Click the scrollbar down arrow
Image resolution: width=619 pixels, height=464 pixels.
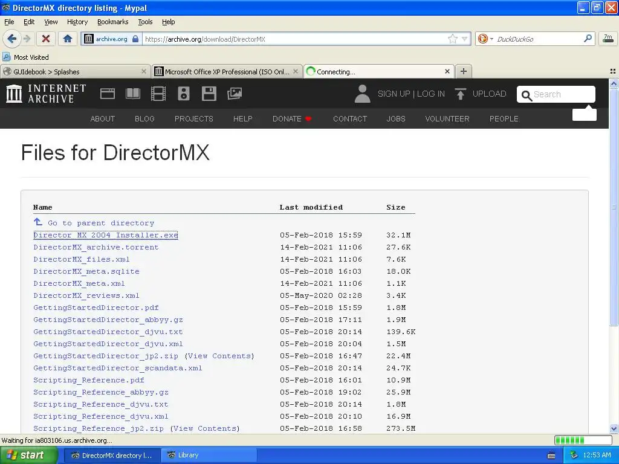(x=614, y=428)
